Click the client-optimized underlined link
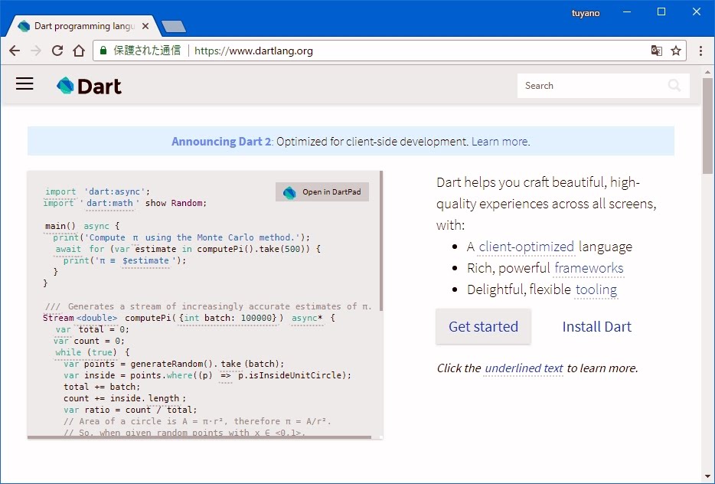The height and width of the screenshot is (484, 715). 526,247
